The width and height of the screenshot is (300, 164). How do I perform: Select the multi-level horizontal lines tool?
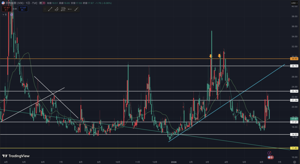click(x=63, y=9)
